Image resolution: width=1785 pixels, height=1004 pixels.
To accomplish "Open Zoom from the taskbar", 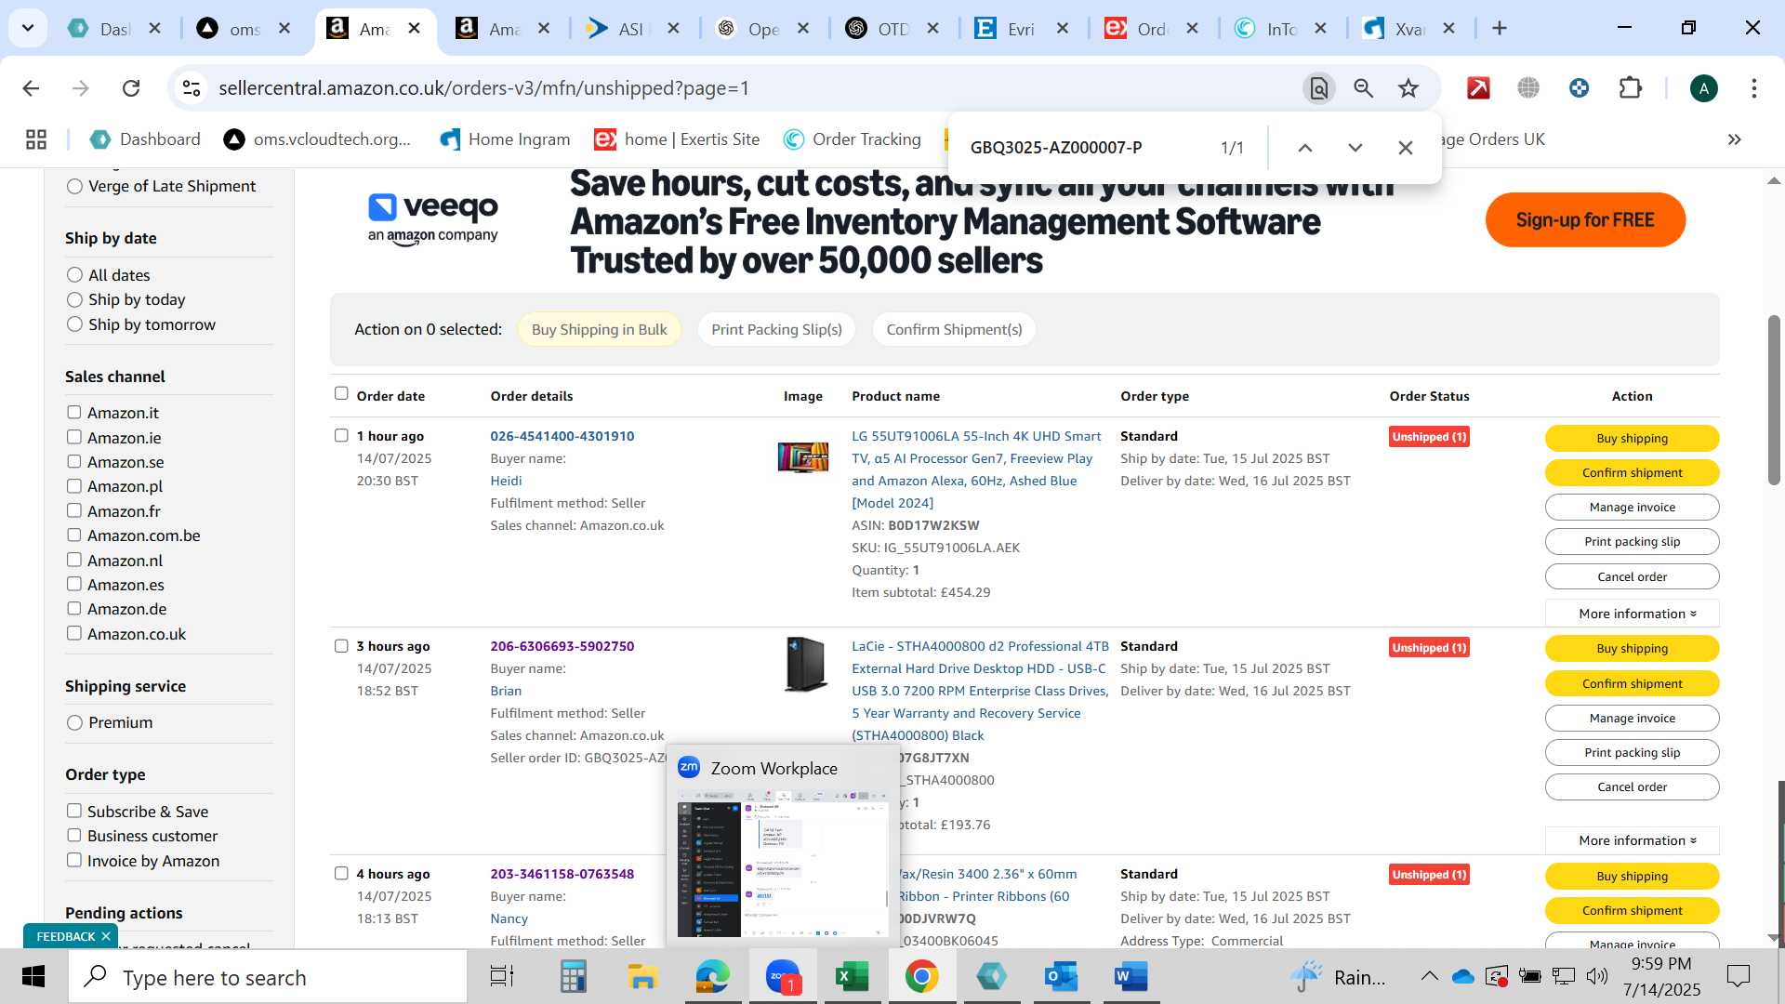I will [x=783, y=977].
